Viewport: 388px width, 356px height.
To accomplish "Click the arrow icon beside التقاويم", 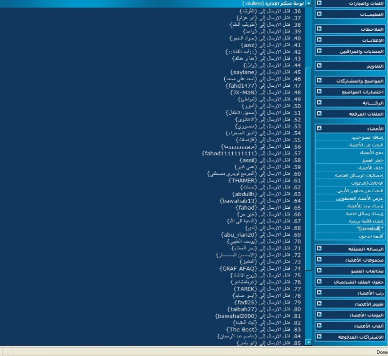I will (x=319, y=65).
